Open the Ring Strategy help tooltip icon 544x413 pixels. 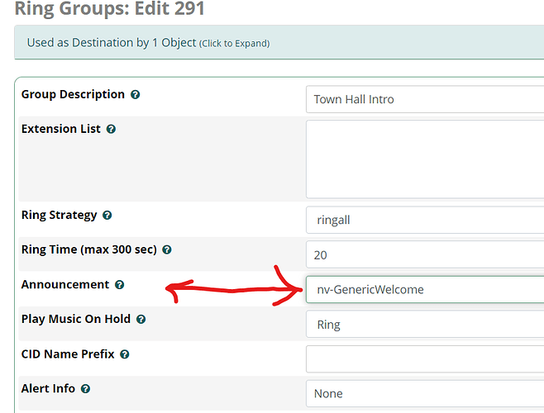tap(107, 215)
